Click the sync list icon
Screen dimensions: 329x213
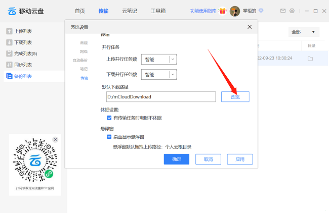tap(9, 65)
